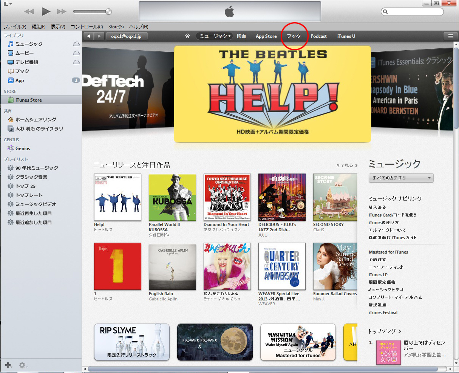Click the gear icon beside 最近再生した項目 playlist
This screenshot has height=373, width=459.
[11, 213]
